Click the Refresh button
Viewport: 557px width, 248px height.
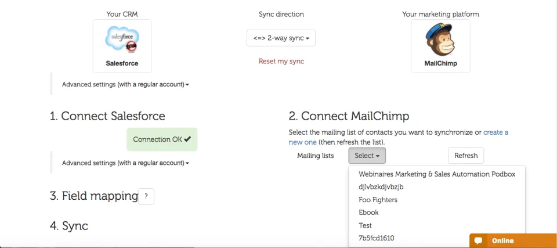(466, 156)
